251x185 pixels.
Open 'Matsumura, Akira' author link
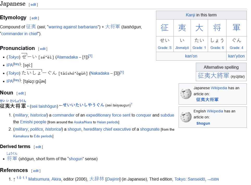point(45,179)
